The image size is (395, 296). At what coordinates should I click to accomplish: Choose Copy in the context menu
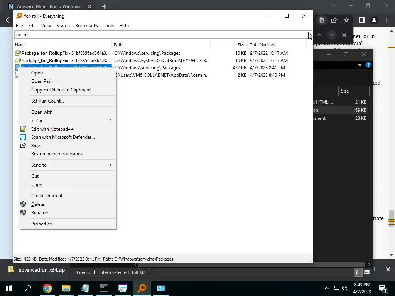pos(67,185)
